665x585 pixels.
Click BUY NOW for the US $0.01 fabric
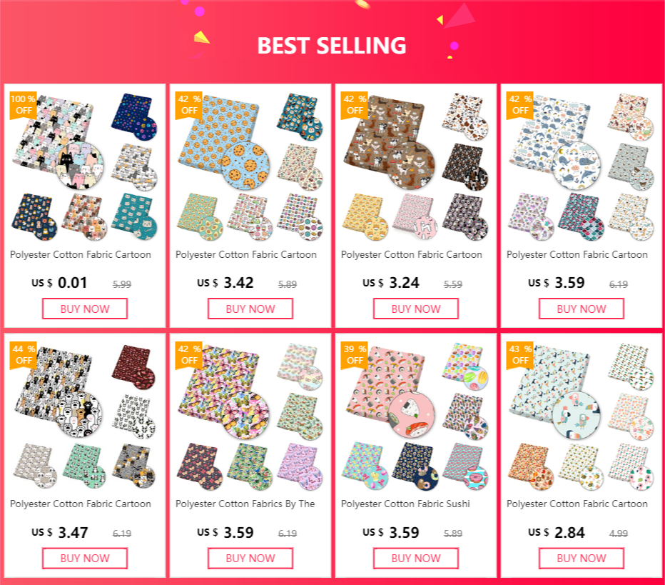pos(85,309)
